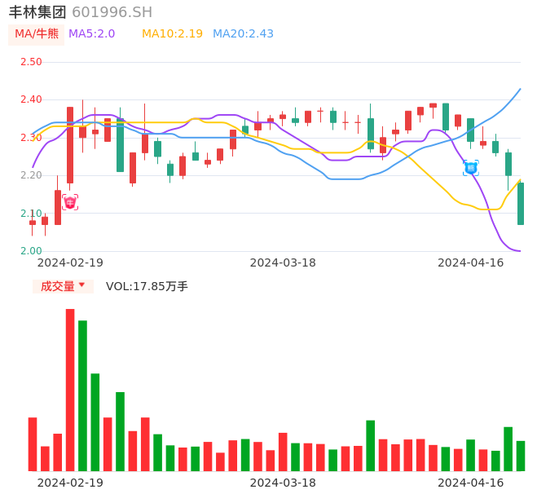Click the VOL:17.85万手 volume readout
Screen dimensions: 559x494
coord(147,286)
